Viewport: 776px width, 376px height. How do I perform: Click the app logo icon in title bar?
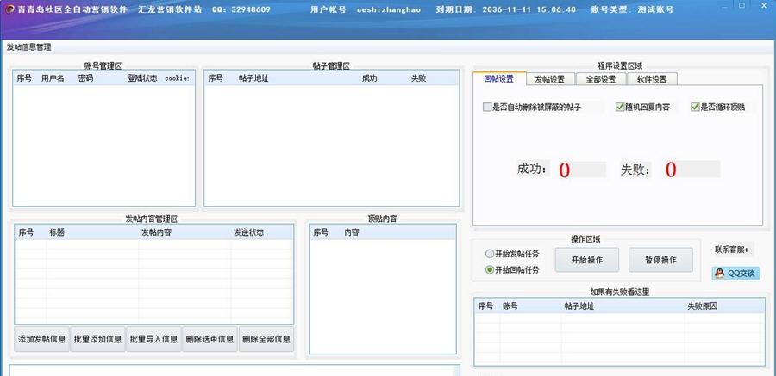tap(9, 9)
